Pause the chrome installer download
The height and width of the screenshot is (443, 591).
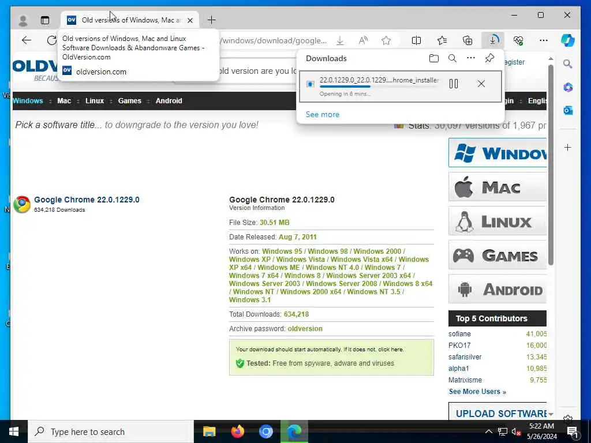click(454, 84)
